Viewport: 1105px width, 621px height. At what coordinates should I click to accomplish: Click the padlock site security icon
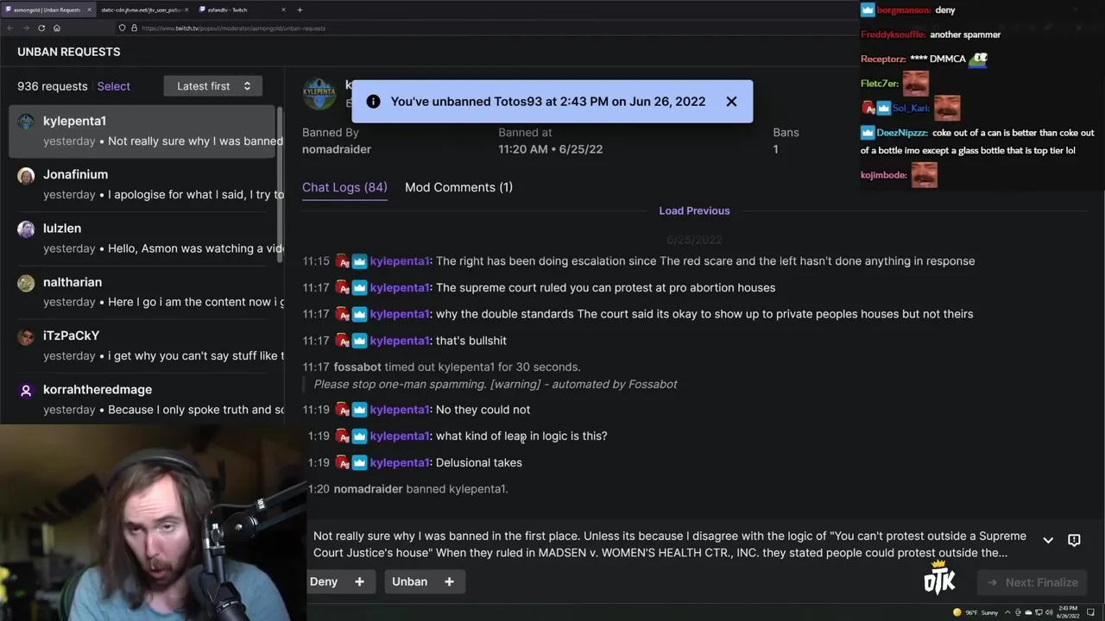point(134,28)
